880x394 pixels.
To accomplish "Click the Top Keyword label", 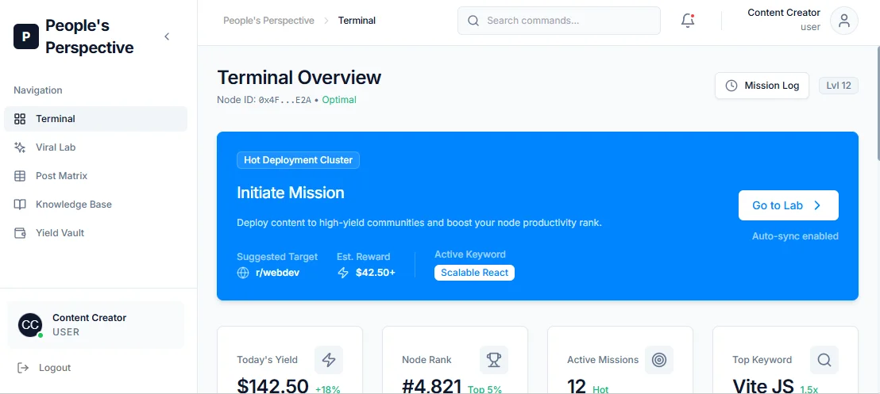I will coord(762,360).
